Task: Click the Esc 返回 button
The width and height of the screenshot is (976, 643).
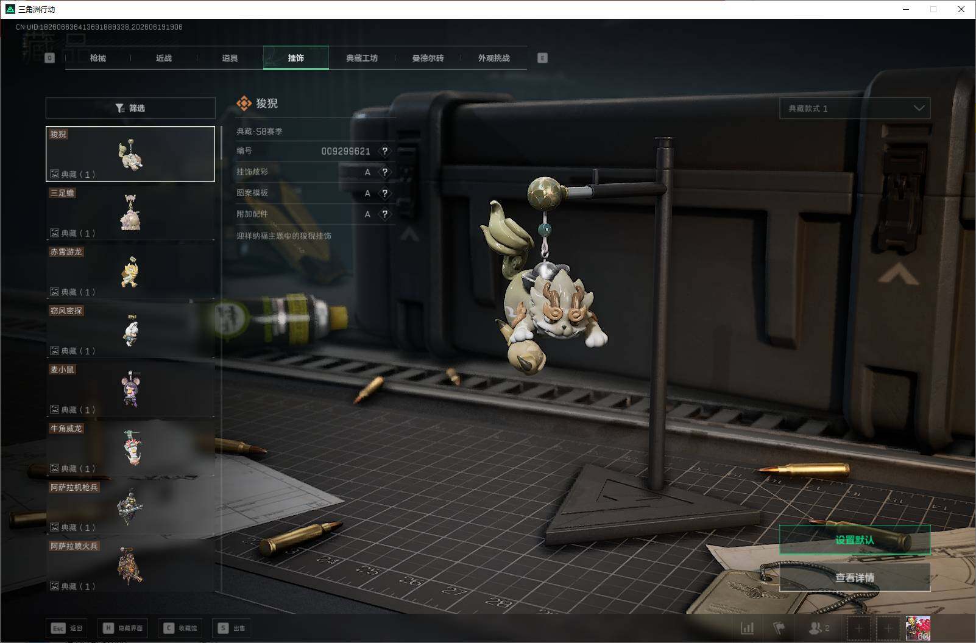Action: click(66, 628)
